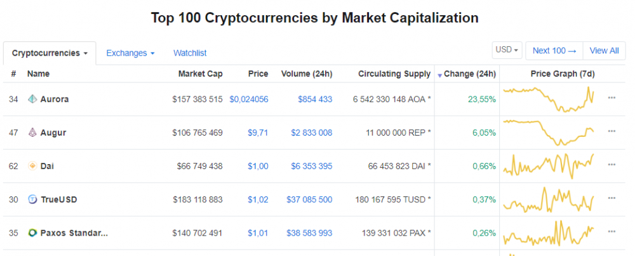Click the Dai coin logo icon
This screenshot has width=635, height=256.
pyautogui.click(x=32, y=166)
